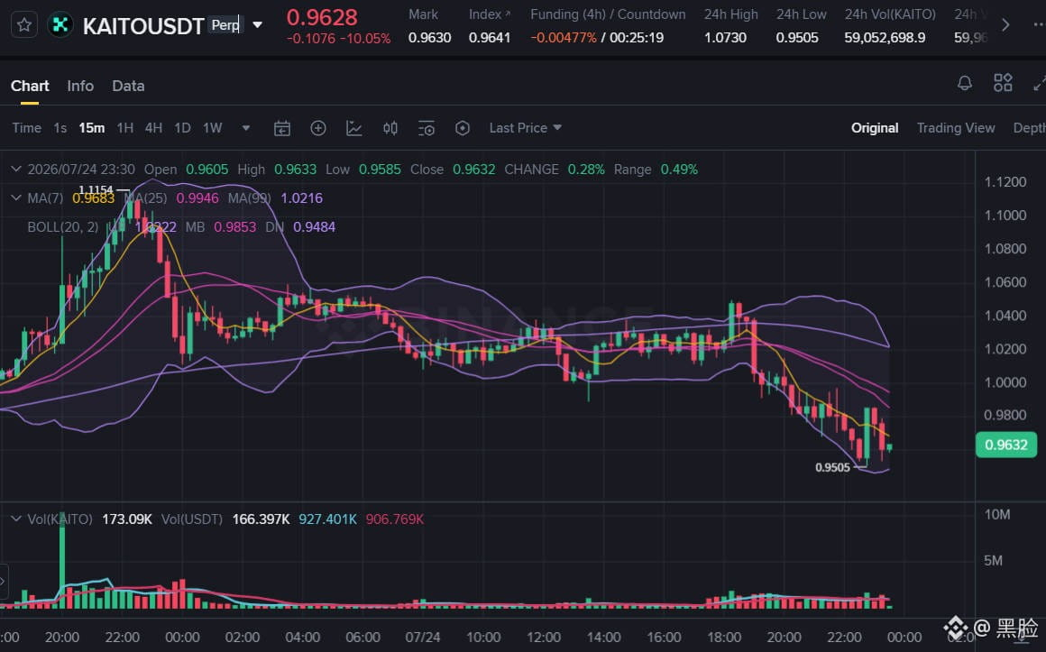Click the Range 0.49% value

pyautogui.click(x=679, y=170)
